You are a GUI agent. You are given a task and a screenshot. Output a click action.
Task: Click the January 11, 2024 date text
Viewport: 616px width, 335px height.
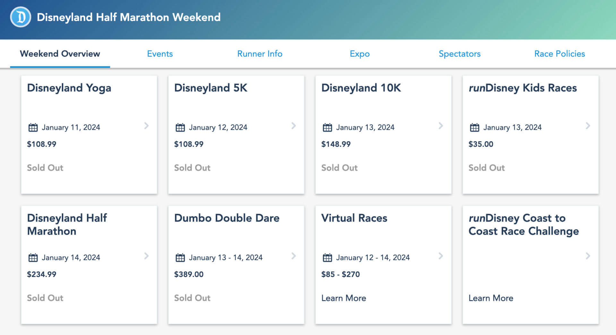click(x=71, y=127)
